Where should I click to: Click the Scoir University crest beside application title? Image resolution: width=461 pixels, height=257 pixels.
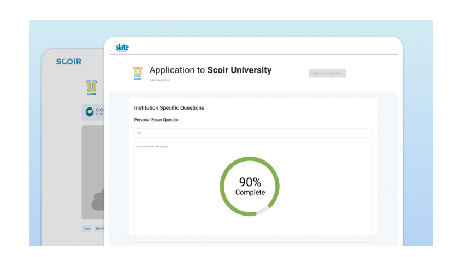point(138,73)
